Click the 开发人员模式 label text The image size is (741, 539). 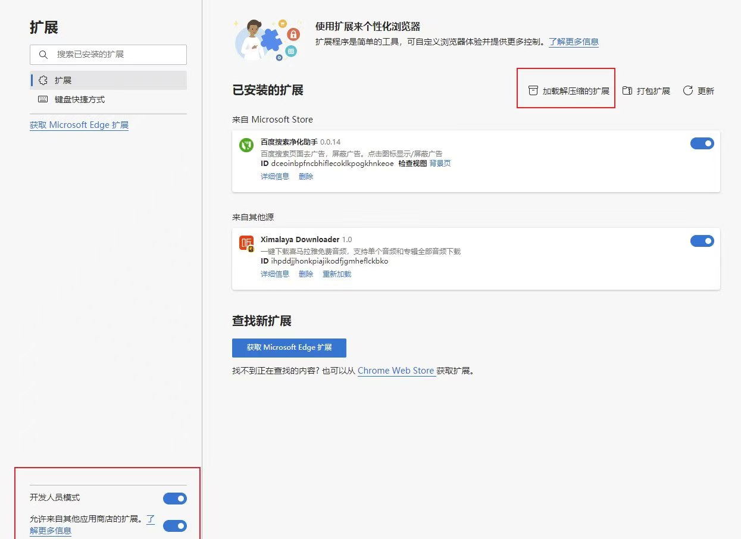55,497
